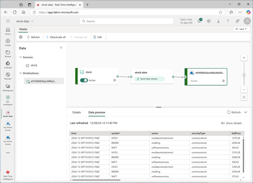Image resolution: width=253 pixels, height=183 pixels.
Task: Click the Edit button
Action: coord(98,37)
